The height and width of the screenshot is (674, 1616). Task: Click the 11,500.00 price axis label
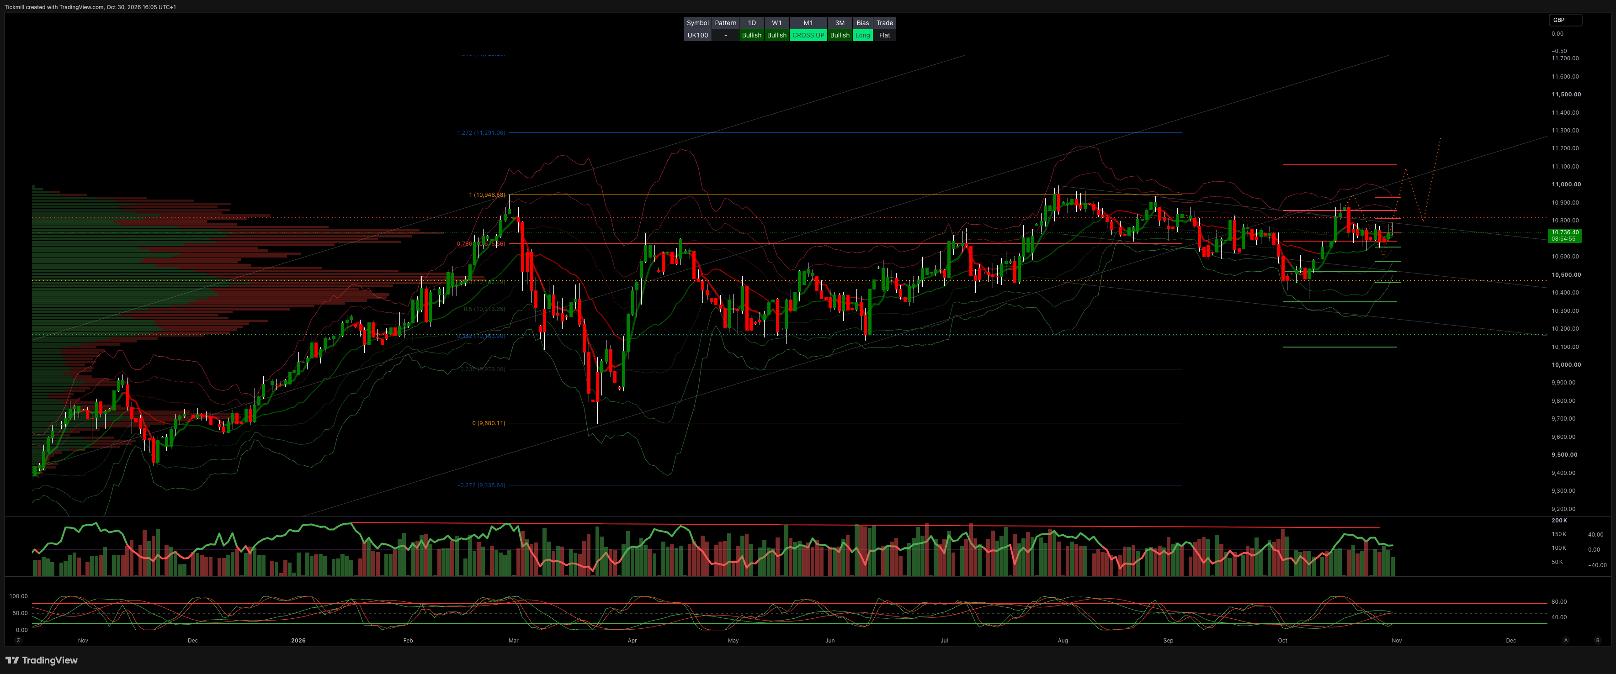click(1566, 95)
